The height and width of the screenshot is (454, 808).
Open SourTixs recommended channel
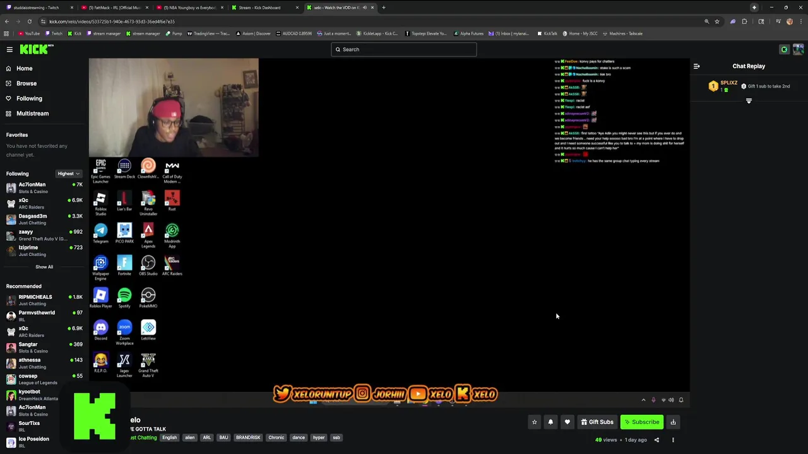tap(35, 426)
